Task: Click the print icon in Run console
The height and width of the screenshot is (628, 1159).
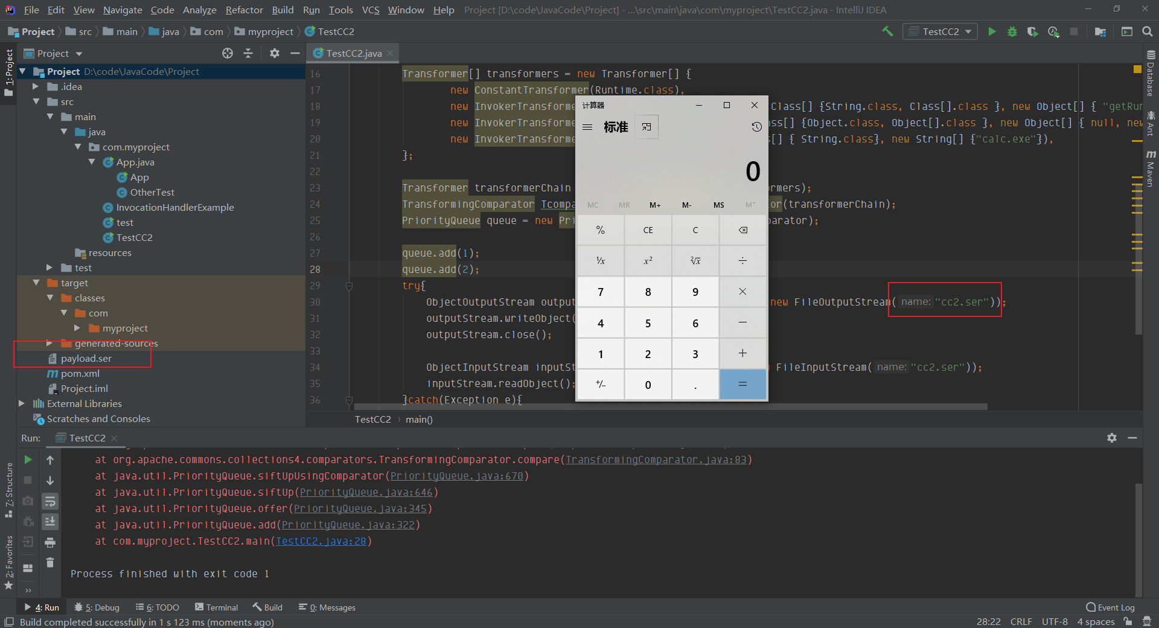Action: pos(50,542)
